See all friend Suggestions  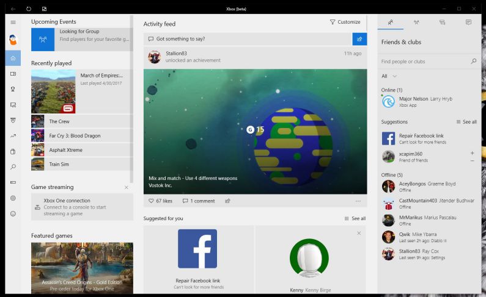pos(466,122)
